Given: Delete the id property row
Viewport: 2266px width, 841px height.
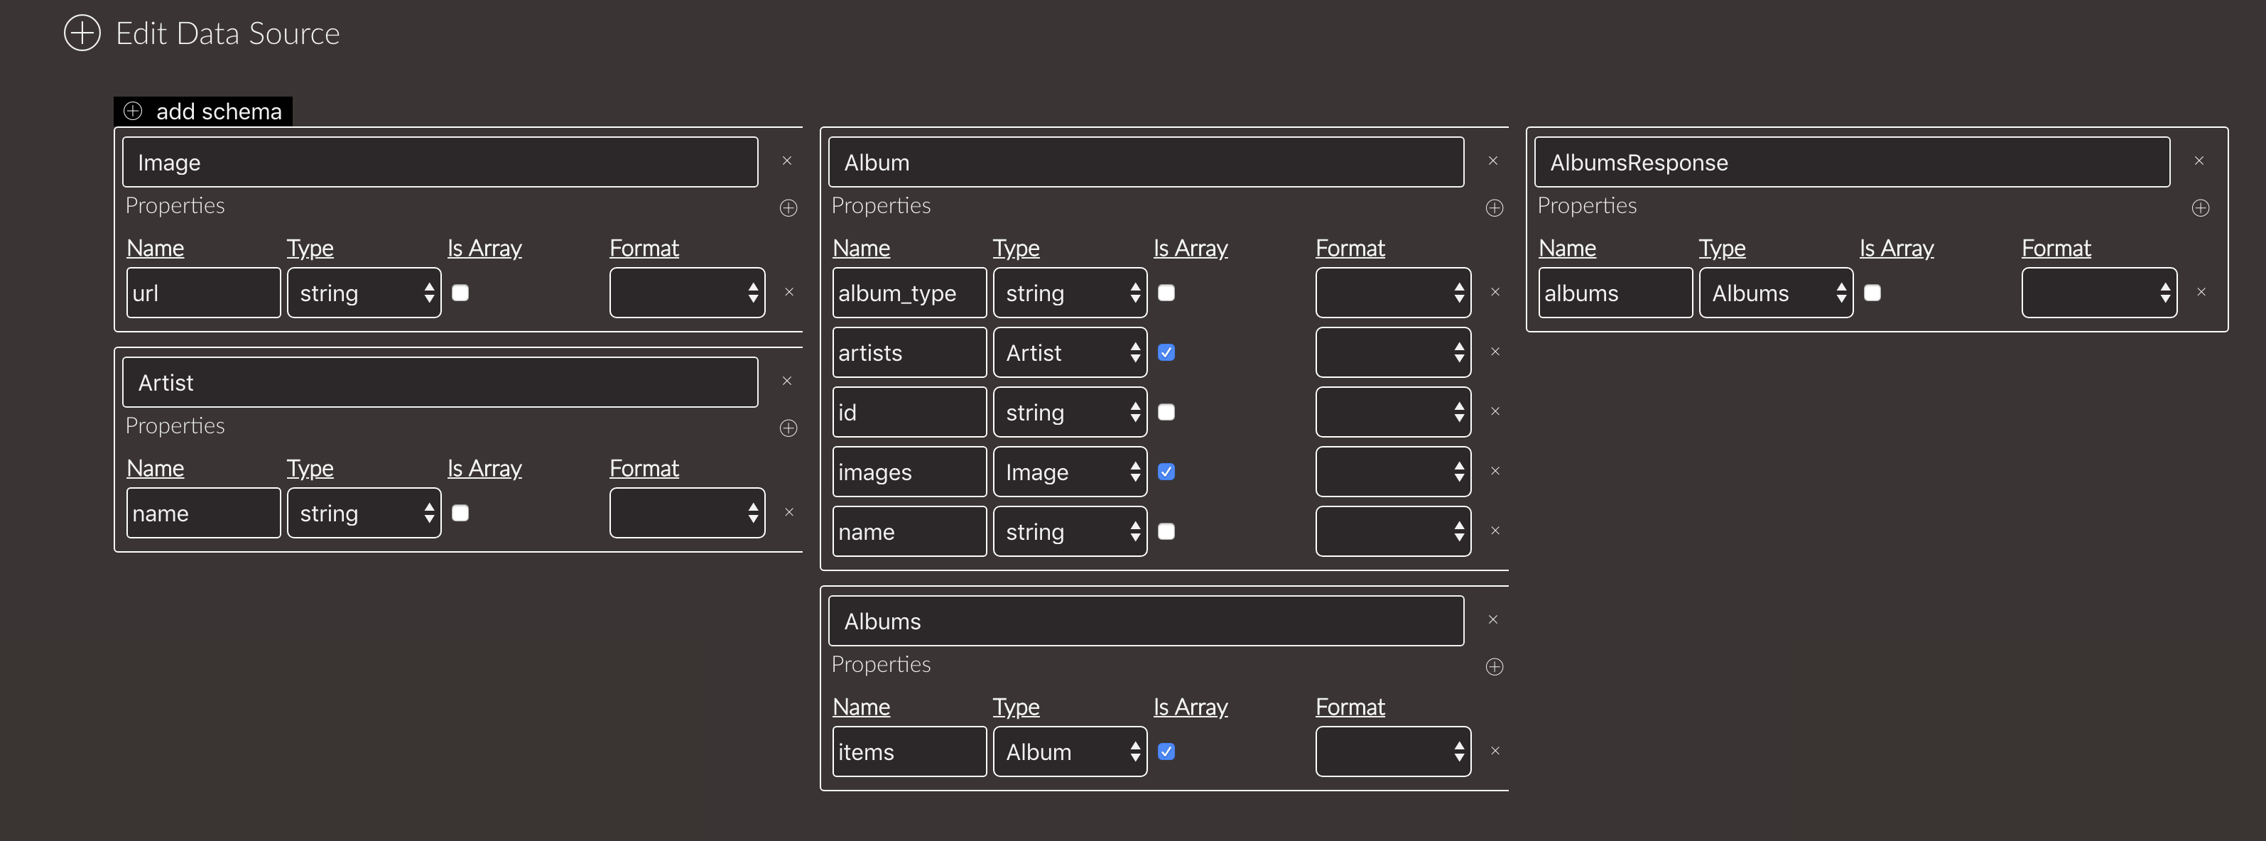Looking at the screenshot, I should 1495,412.
